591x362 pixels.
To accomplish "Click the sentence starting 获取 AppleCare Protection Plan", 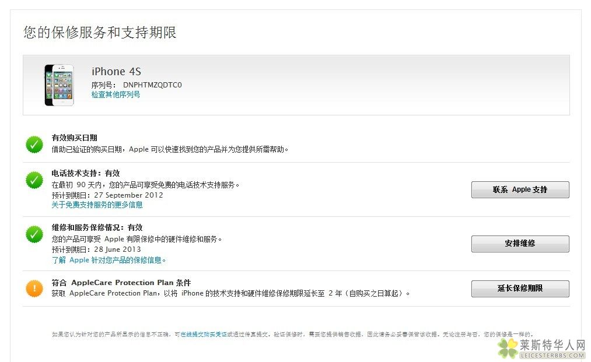I will pyautogui.click(x=230, y=293).
